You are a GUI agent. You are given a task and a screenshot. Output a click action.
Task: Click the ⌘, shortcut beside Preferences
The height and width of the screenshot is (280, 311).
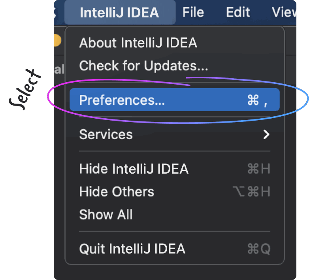[x=257, y=100]
